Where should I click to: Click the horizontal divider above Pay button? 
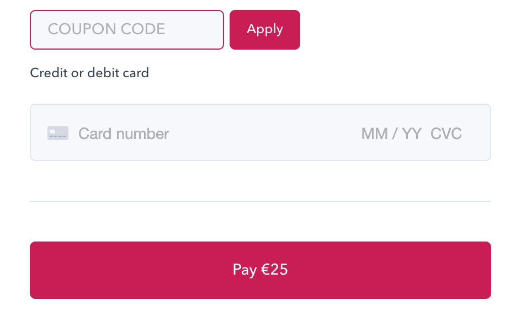[x=260, y=201]
